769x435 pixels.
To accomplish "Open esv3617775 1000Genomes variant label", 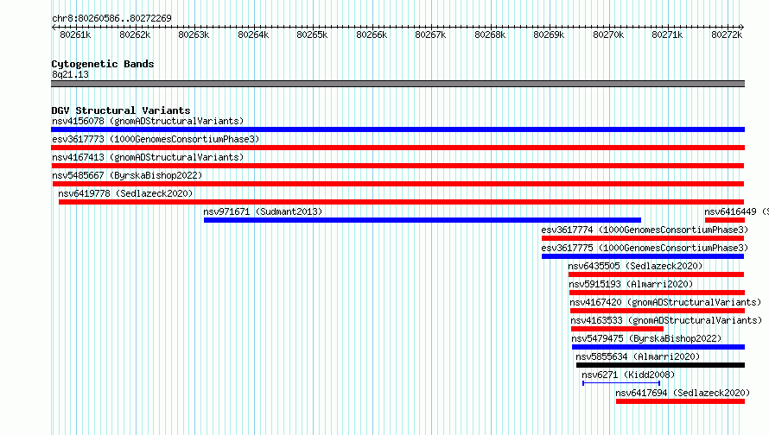I will pos(645,248).
